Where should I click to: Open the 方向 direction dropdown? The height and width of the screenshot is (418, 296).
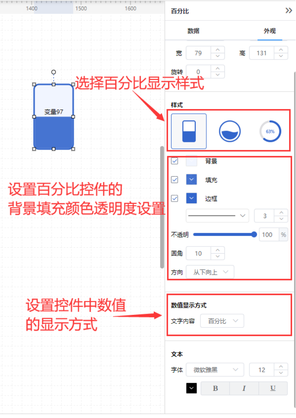[210, 272]
